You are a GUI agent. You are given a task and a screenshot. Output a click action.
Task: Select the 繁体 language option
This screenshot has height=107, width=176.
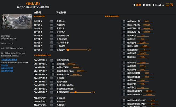tap(147, 5)
